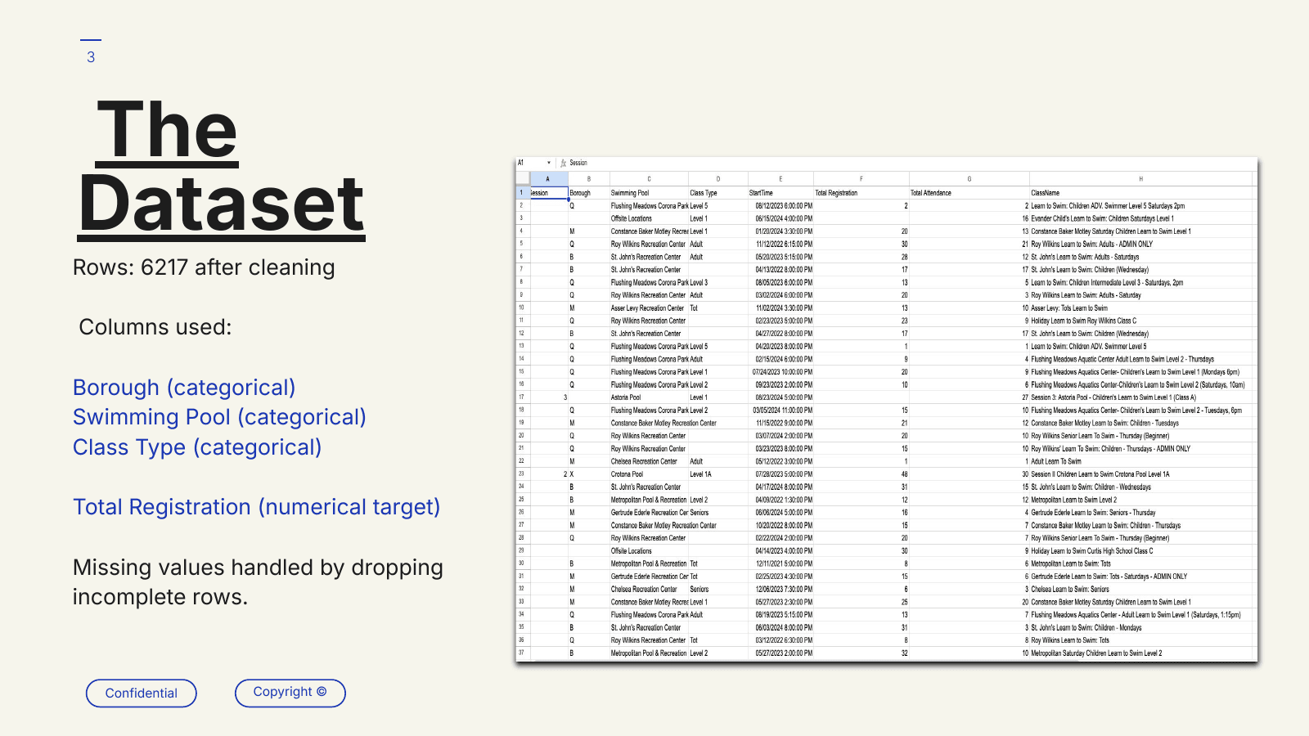Click the Offsite Locations cell in row 3
This screenshot has width=1309, height=736.
649,218
